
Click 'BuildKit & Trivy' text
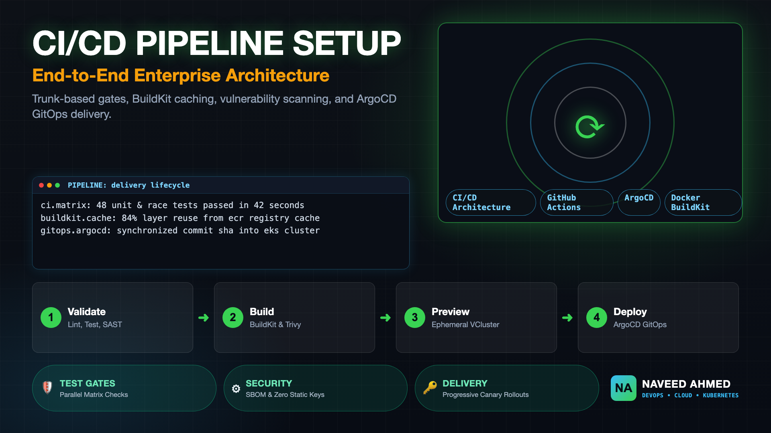pos(275,325)
